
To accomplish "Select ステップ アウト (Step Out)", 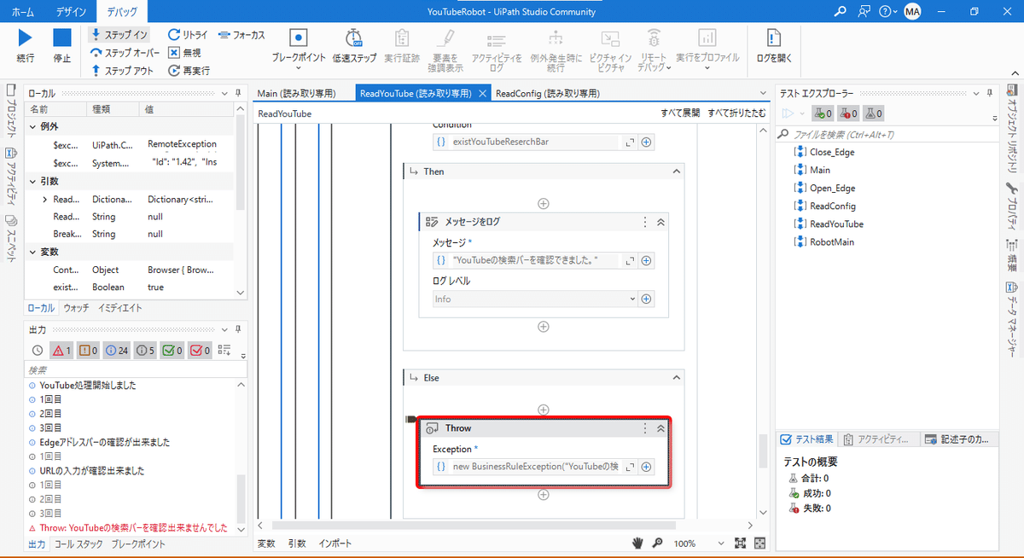I will [x=122, y=71].
